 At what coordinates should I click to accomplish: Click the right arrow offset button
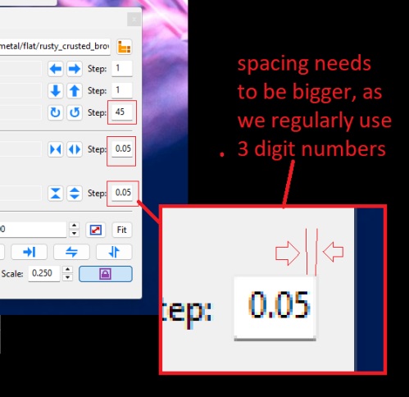pyautogui.click(x=75, y=69)
